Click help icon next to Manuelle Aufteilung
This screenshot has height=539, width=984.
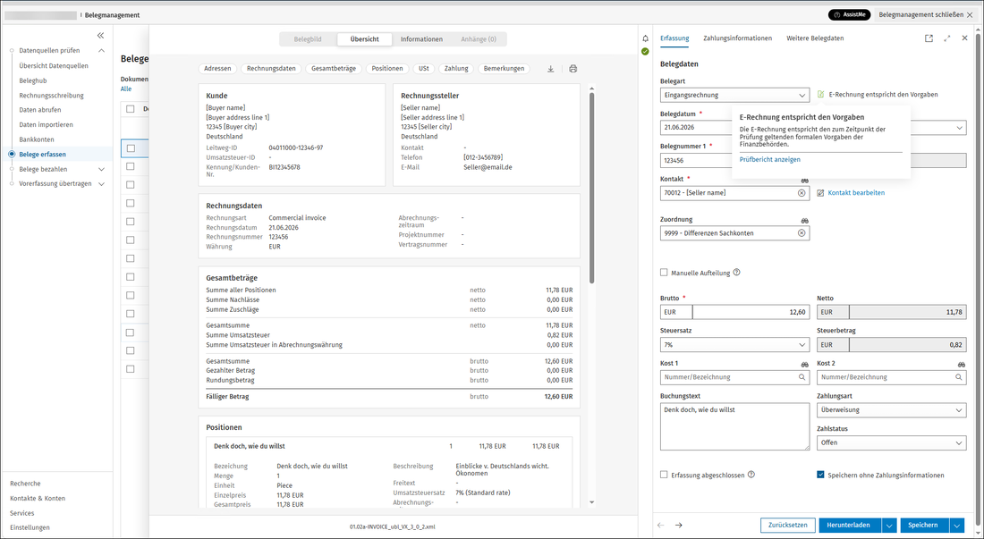(737, 273)
